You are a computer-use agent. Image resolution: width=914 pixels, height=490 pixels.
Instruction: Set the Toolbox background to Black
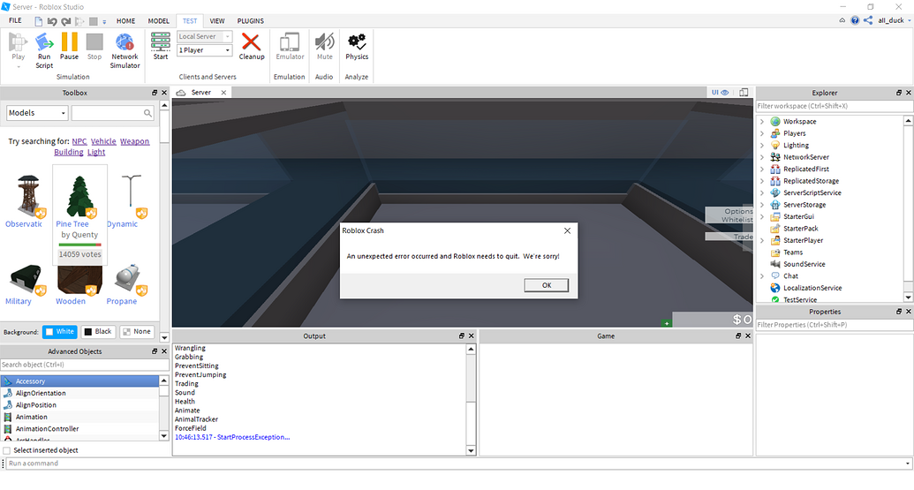[98, 331]
